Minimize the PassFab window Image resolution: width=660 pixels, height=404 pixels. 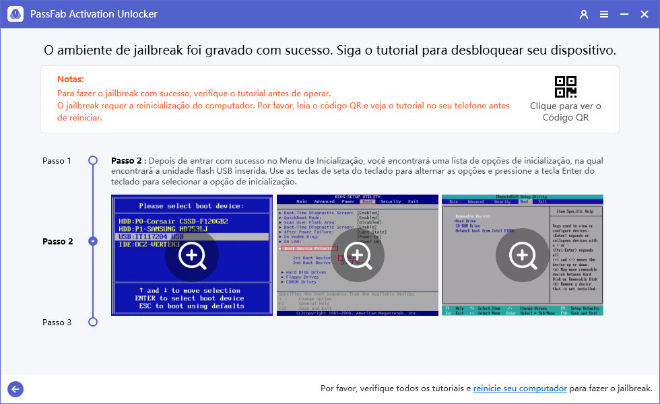click(624, 13)
